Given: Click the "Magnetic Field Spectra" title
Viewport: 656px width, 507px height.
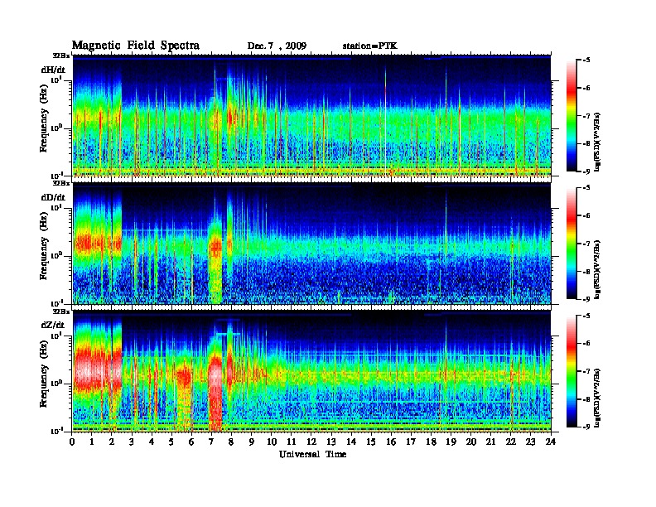Looking at the screenshot, I should [136, 46].
